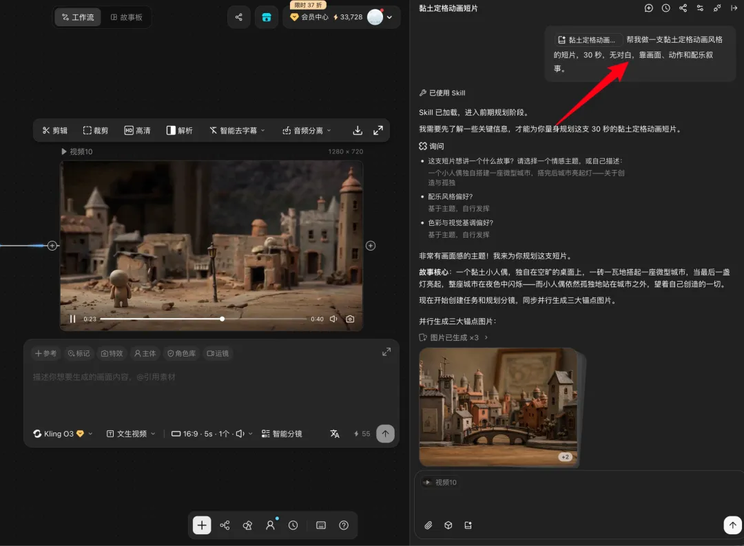Image resolution: width=744 pixels, height=546 pixels.
Task: Pause the video playback
Action: click(72, 319)
